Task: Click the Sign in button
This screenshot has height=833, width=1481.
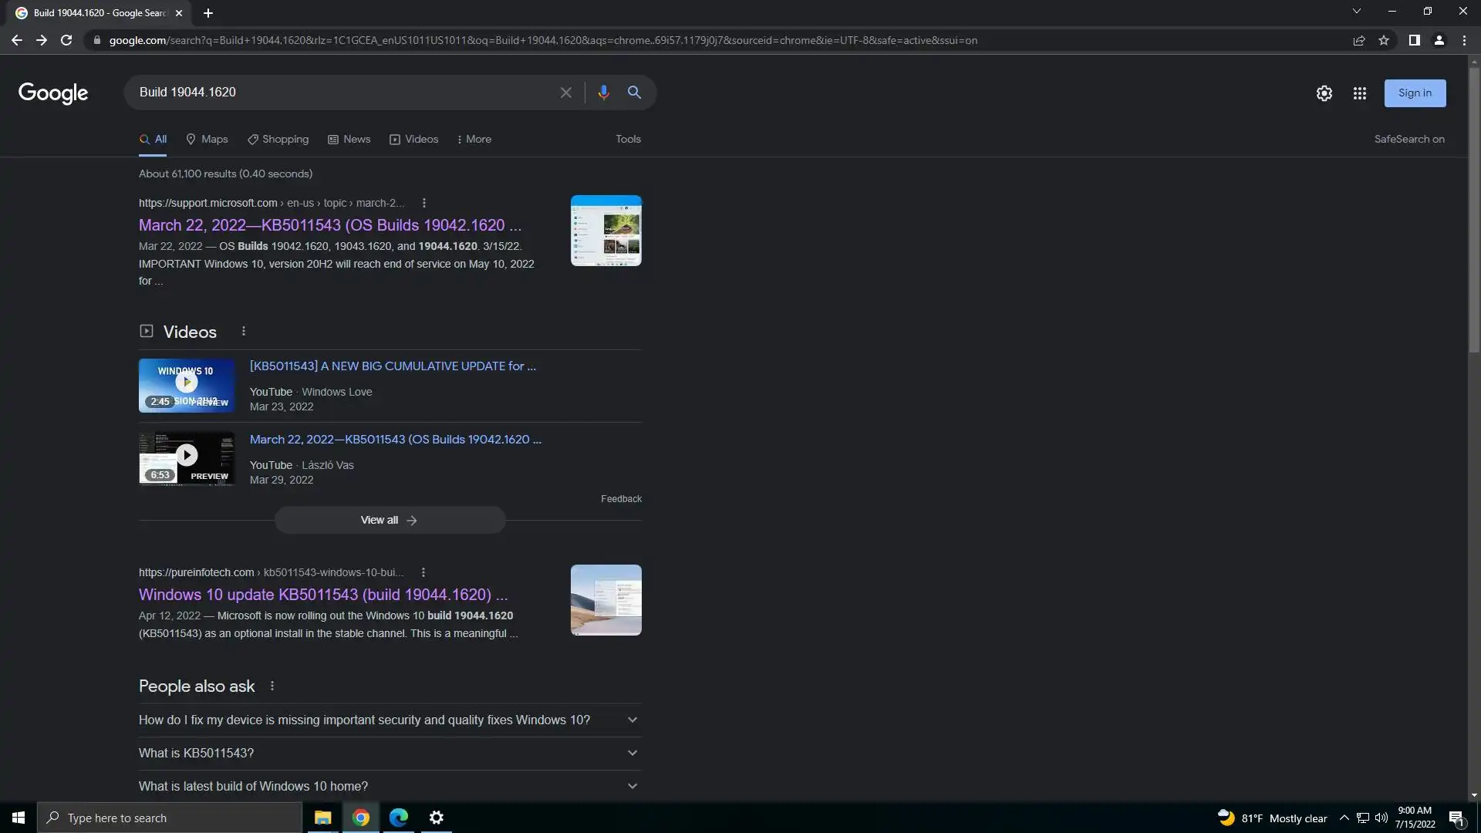Action: click(x=1414, y=93)
